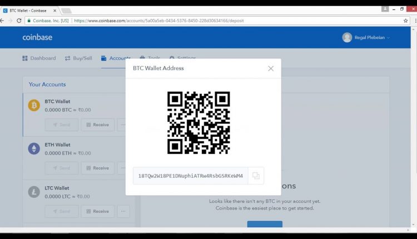Click the 0.0000 LTC balance
The width and height of the screenshot is (417, 239).
click(67, 197)
